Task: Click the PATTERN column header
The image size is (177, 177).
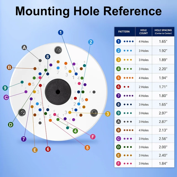Action: click(x=125, y=32)
